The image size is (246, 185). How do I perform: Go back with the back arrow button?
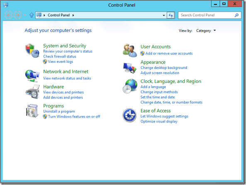[8, 15]
